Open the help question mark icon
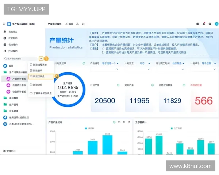 210,24
